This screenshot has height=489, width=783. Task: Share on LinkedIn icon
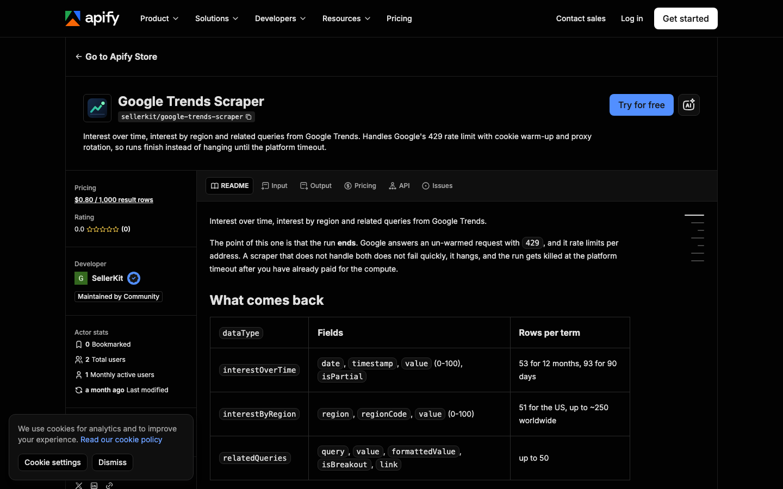click(x=94, y=485)
